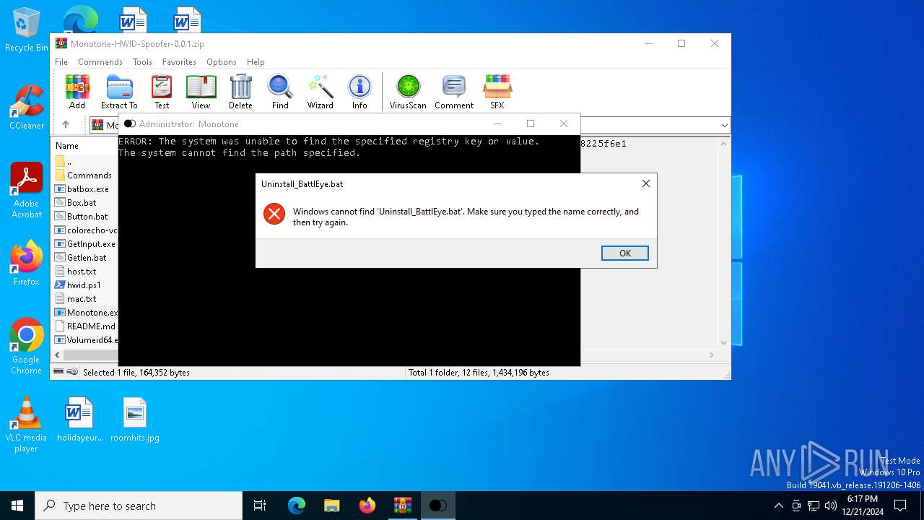This screenshot has width=924, height=520.
Task: Open the volume control tray icon
Action: click(830, 506)
